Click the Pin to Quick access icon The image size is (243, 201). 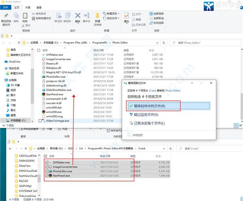[6, 15]
